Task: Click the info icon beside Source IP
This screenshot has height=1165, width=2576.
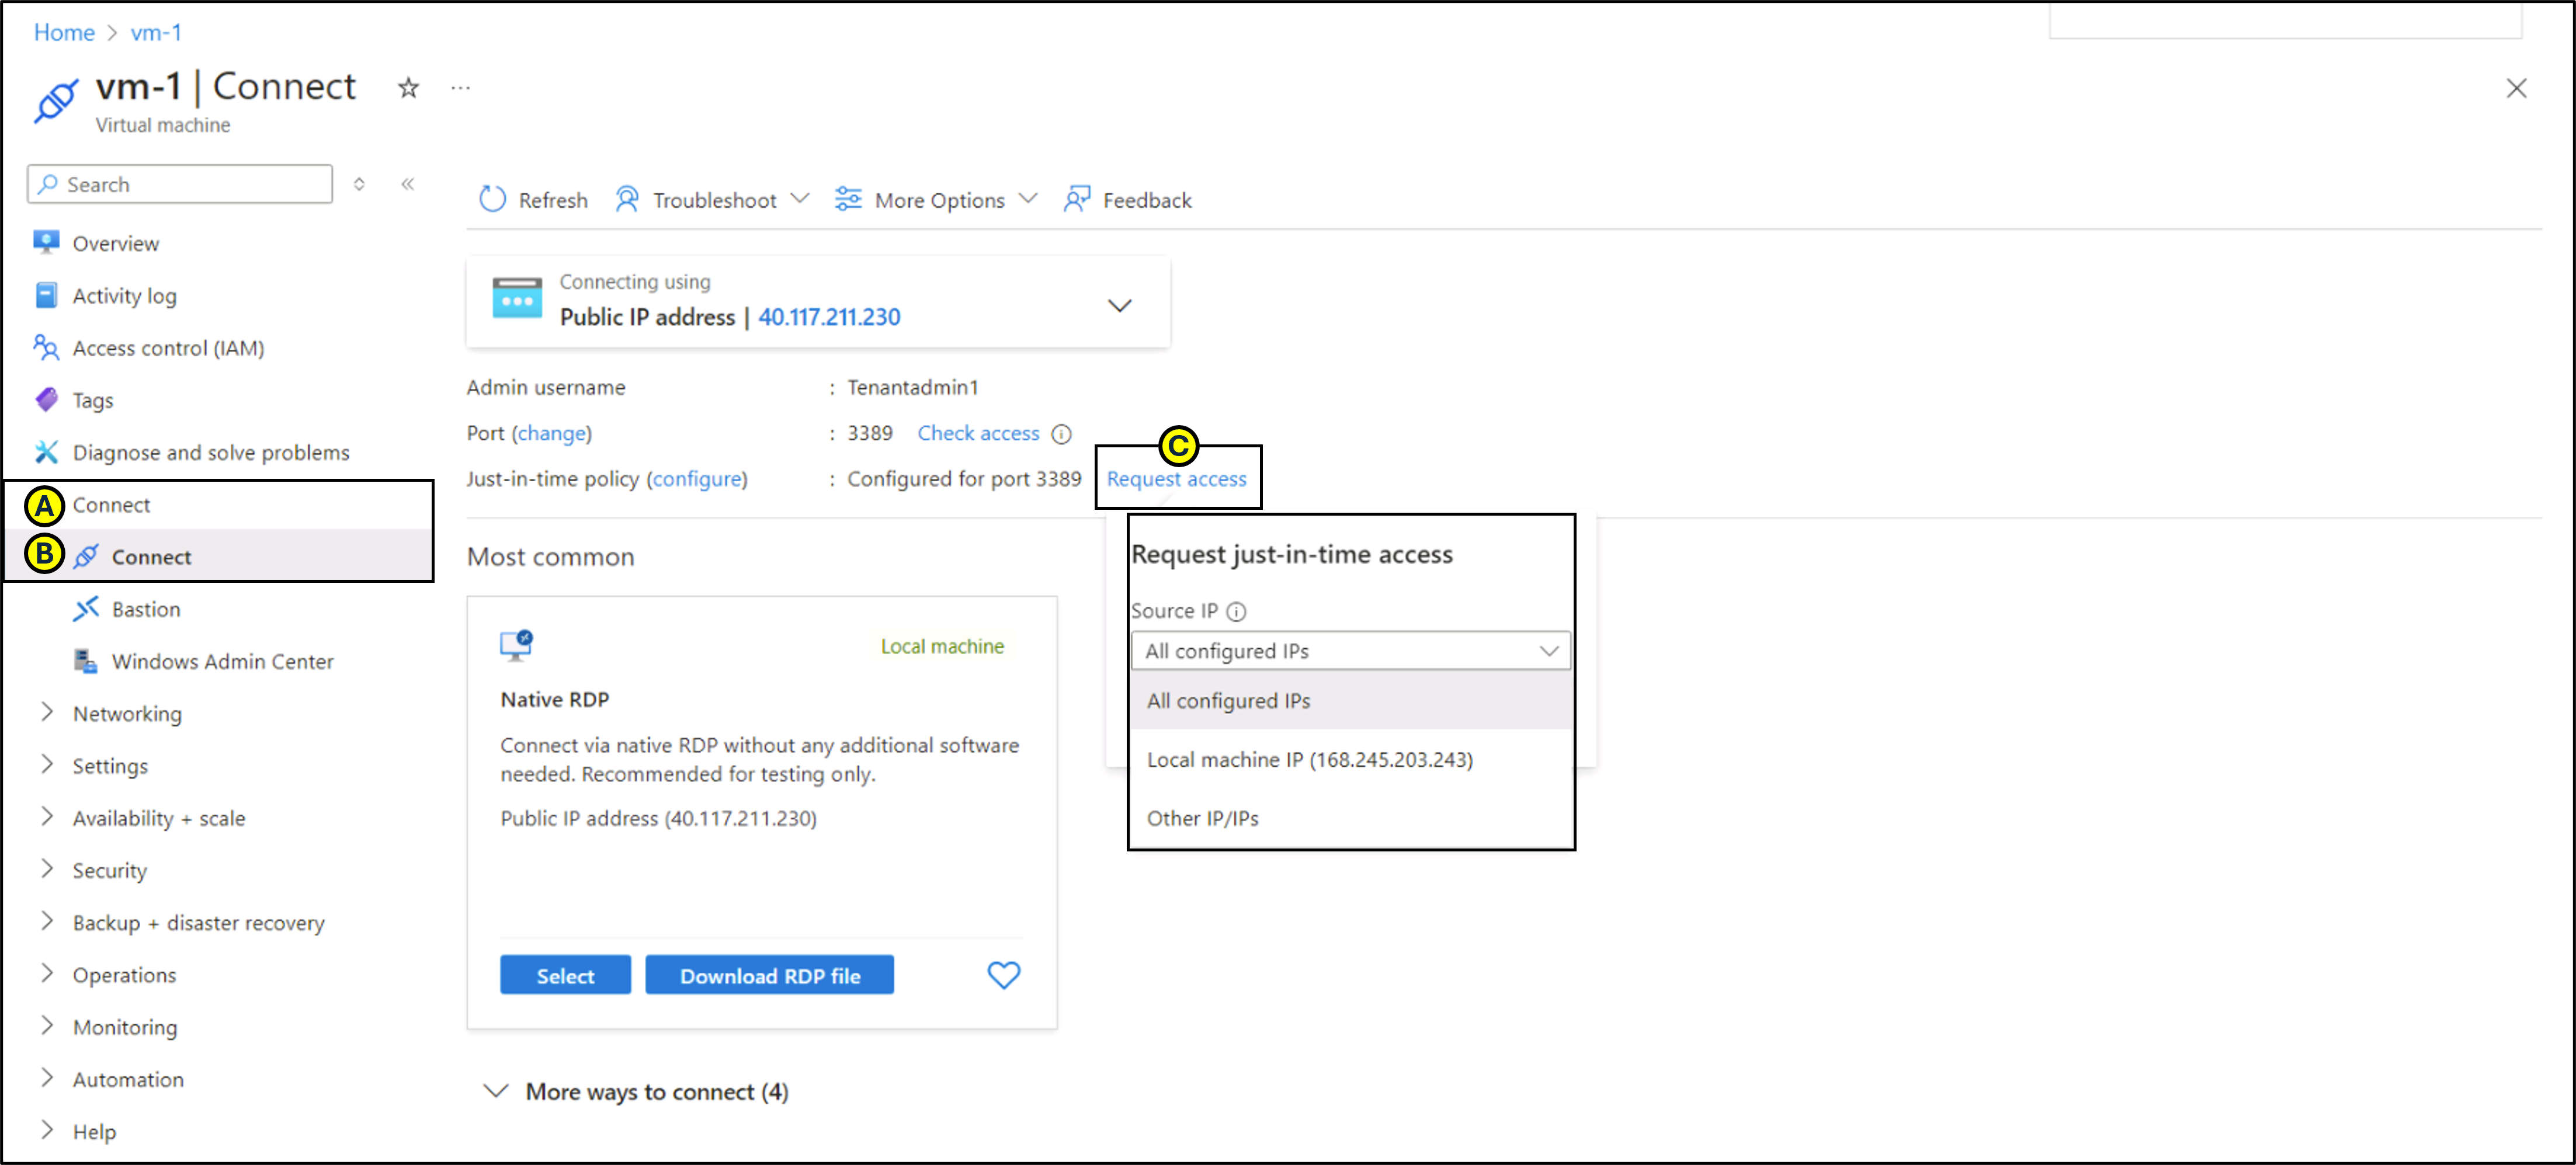Action: point(1236,611)
